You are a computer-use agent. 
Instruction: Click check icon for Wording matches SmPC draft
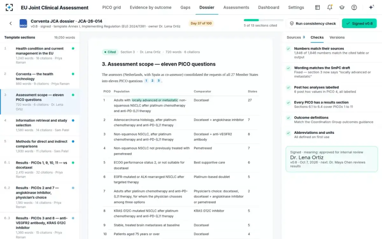288,68
